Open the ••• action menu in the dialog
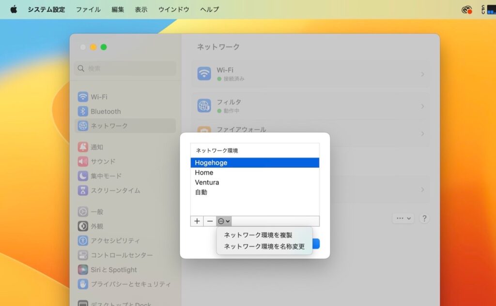This screenshot has width=496, height=306. 223,221
